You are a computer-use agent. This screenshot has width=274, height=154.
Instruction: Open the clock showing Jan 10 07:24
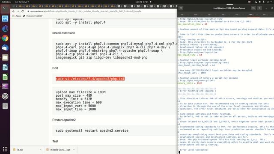pyautogui.click(x=142, y=2)
